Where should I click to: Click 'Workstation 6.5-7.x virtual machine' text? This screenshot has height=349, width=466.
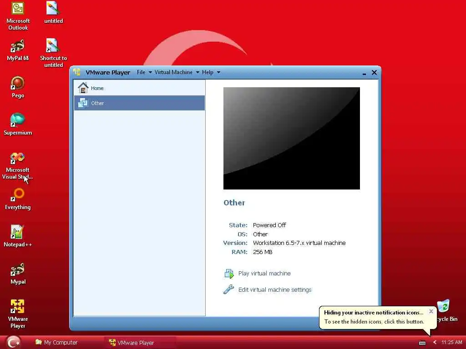(299, 243)
